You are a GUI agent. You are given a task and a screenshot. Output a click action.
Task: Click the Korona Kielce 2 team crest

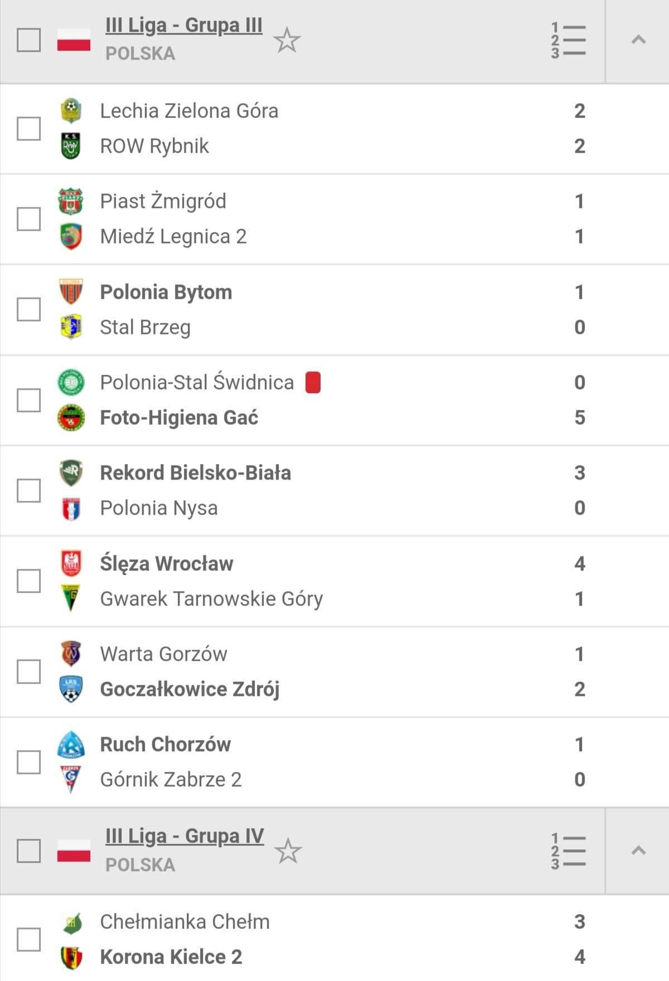tap(71, 957)
